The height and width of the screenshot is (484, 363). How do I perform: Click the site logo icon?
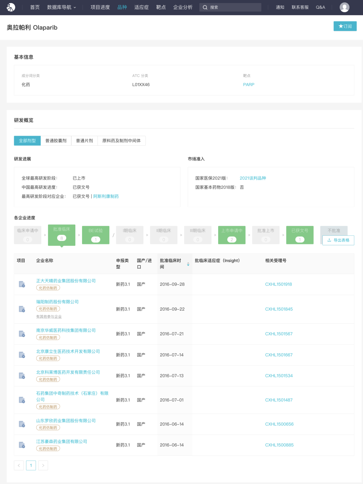click(x=11, y=7)
